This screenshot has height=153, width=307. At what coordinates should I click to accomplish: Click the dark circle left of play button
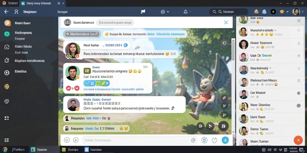click(x=200, y=126)
